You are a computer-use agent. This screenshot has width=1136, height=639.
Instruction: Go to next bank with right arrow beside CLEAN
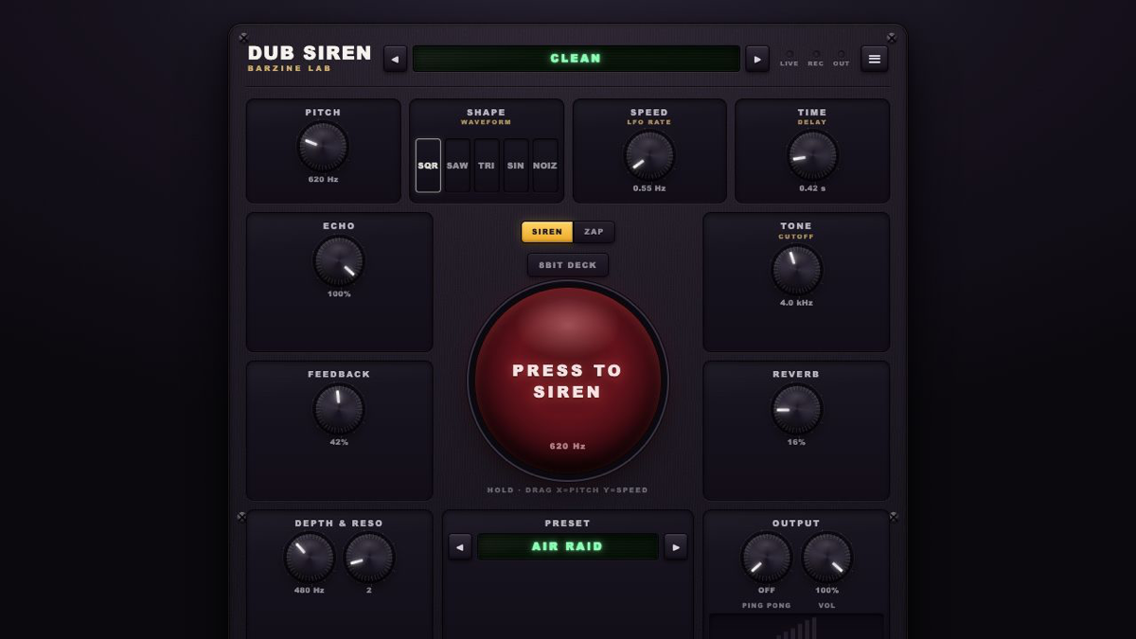756,59
